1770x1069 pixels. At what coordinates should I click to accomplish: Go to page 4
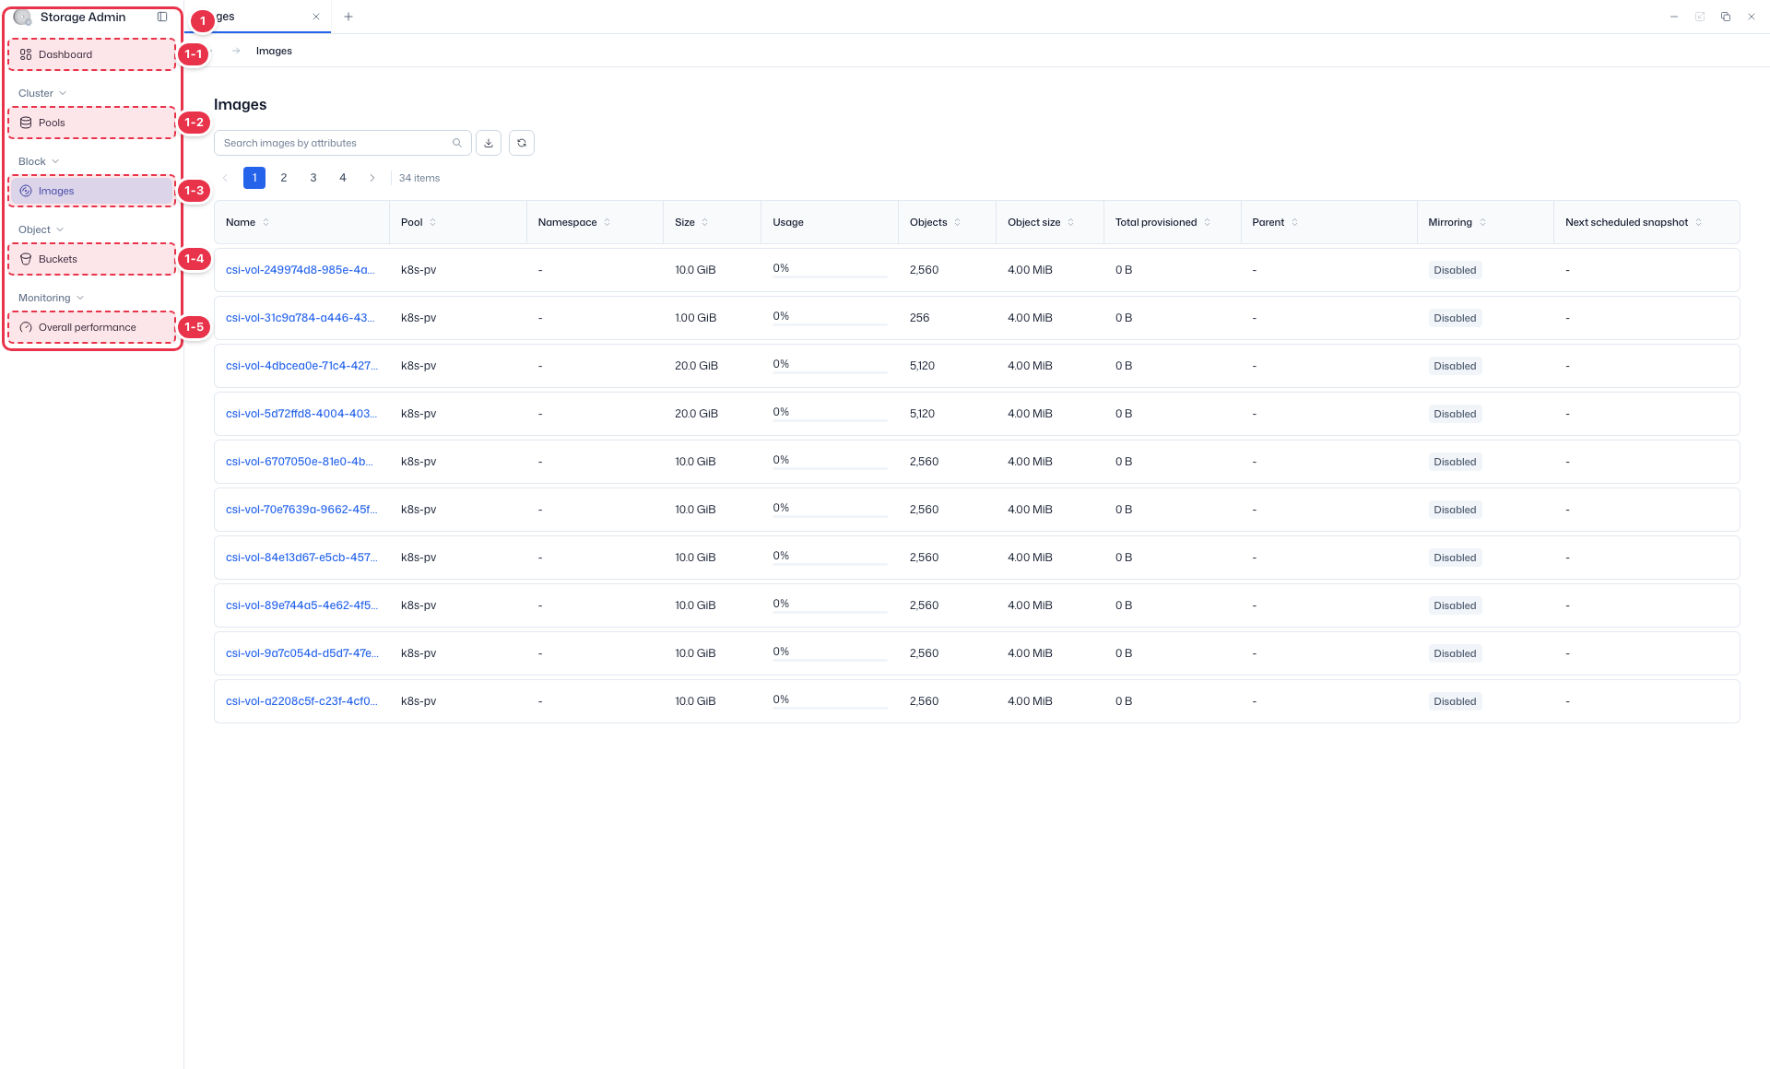pyautogui.click(x=343, y=178)
